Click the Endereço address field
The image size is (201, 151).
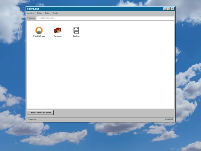tap(105, 18)
